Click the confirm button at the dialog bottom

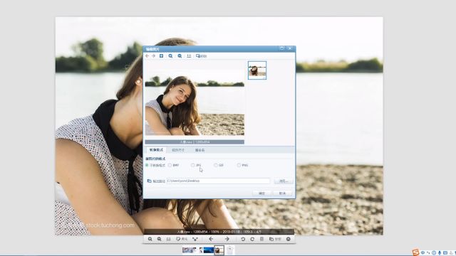click(261, 193)
